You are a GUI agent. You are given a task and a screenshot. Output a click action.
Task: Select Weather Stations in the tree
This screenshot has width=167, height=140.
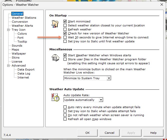24,18
